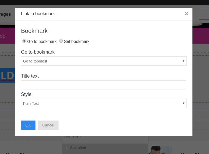Click inside the Title text input field
209x154 pixels.
click(x=103, y=85)
